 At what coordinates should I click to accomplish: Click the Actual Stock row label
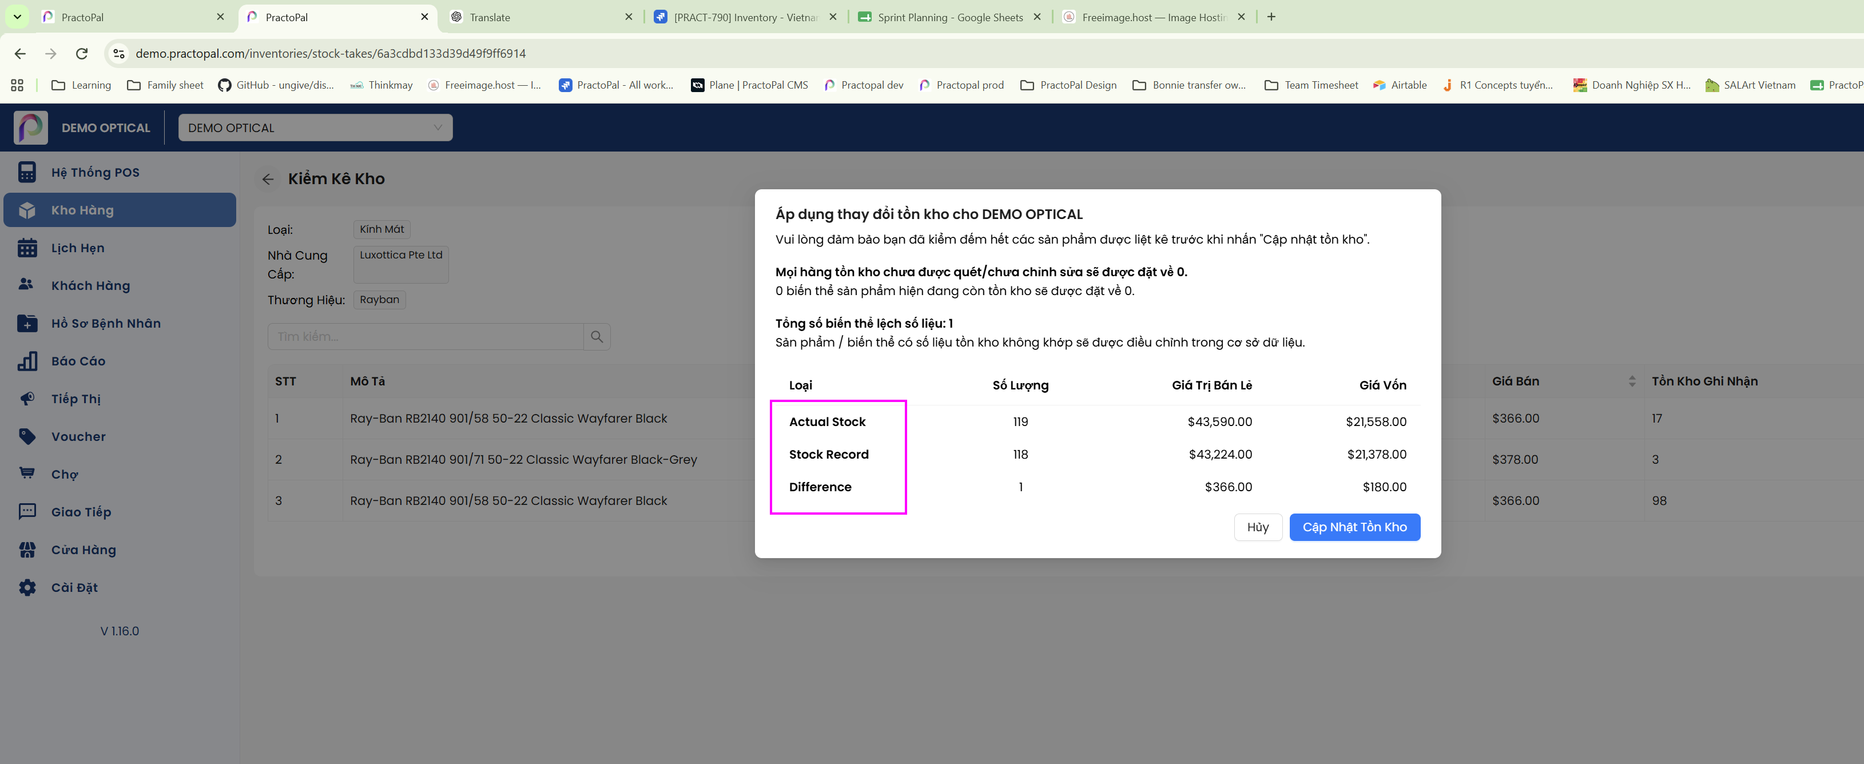827,422
